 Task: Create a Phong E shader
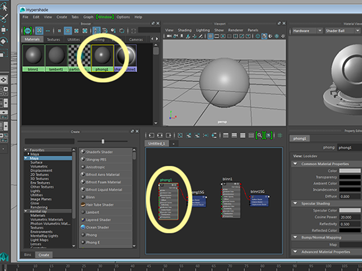[93, 242]
